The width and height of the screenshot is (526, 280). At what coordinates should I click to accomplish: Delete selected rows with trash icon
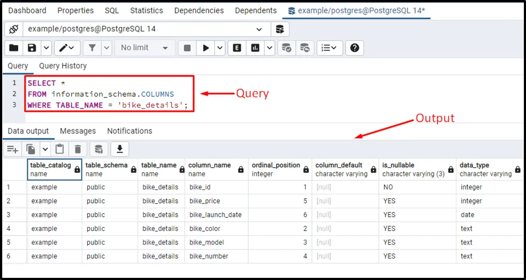pos(78,149)
